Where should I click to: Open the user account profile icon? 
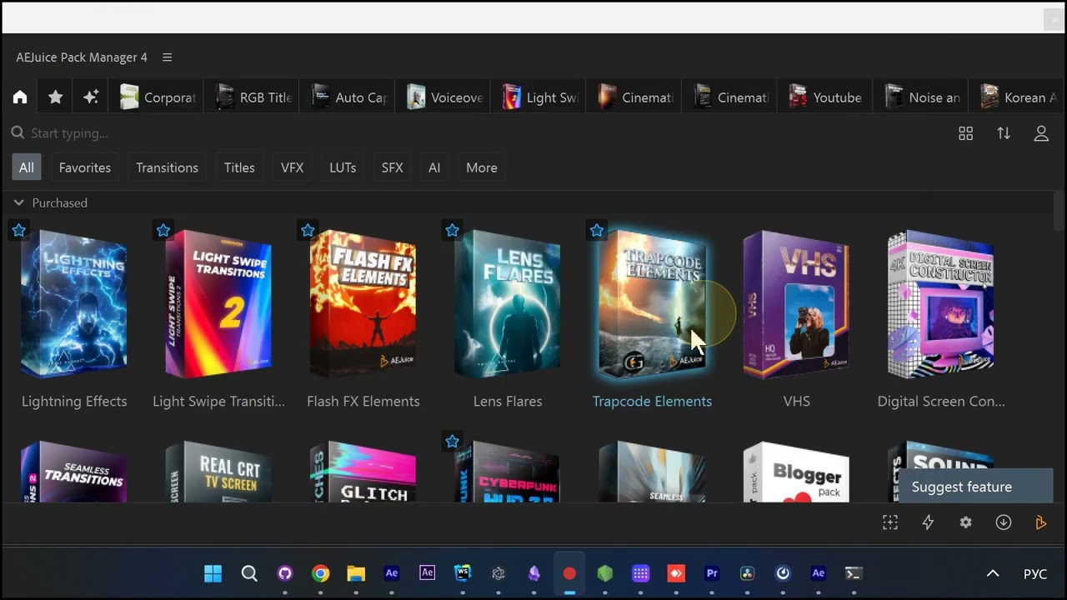pyautogui.click(x=1041, y=133)
